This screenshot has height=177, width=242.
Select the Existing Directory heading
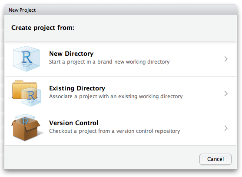(77, 88)
